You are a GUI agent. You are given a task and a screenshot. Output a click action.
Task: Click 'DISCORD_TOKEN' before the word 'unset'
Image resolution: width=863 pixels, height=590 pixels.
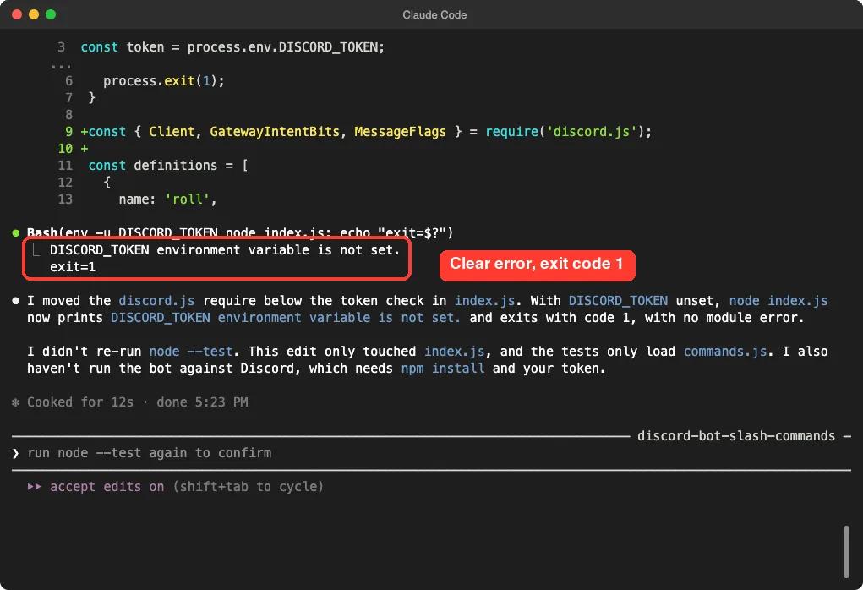coord(618,301)
